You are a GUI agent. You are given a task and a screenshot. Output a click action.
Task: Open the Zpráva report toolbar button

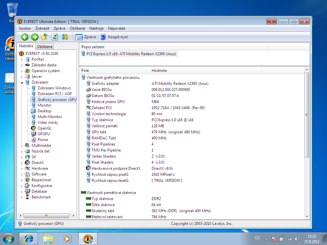(x=85, y=37)
